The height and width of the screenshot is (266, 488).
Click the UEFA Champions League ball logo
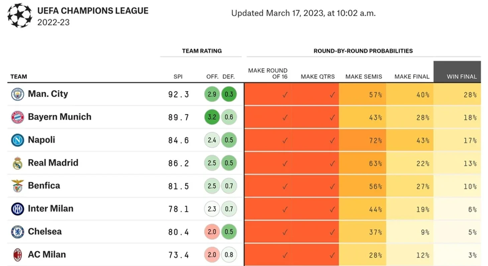pos(20,15)
